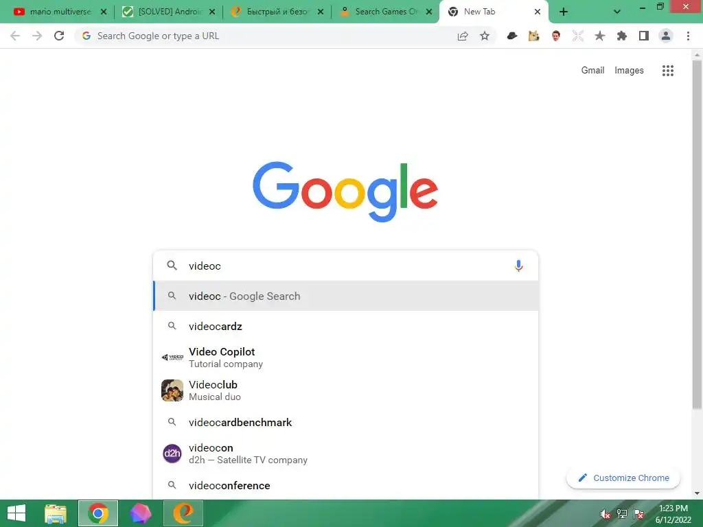Click the browser forward arrow

(x=37, y=36)
